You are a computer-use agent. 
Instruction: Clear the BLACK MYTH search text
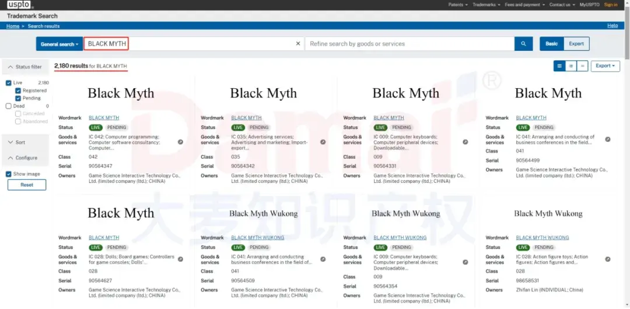(297, 44)
